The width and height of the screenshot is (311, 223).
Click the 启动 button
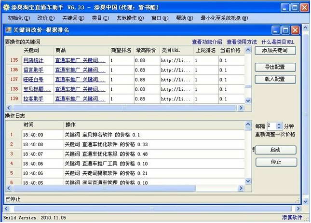coord(275,150)
